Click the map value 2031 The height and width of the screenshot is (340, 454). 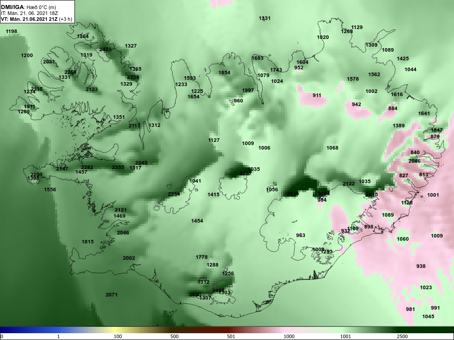click(x=49, y=62)
